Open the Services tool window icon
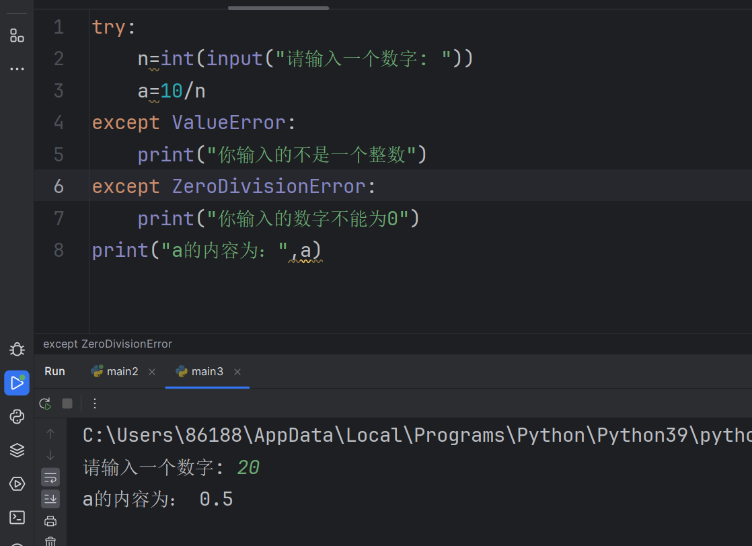The height and width of the screenshot is (546, 752). point(17,483)
